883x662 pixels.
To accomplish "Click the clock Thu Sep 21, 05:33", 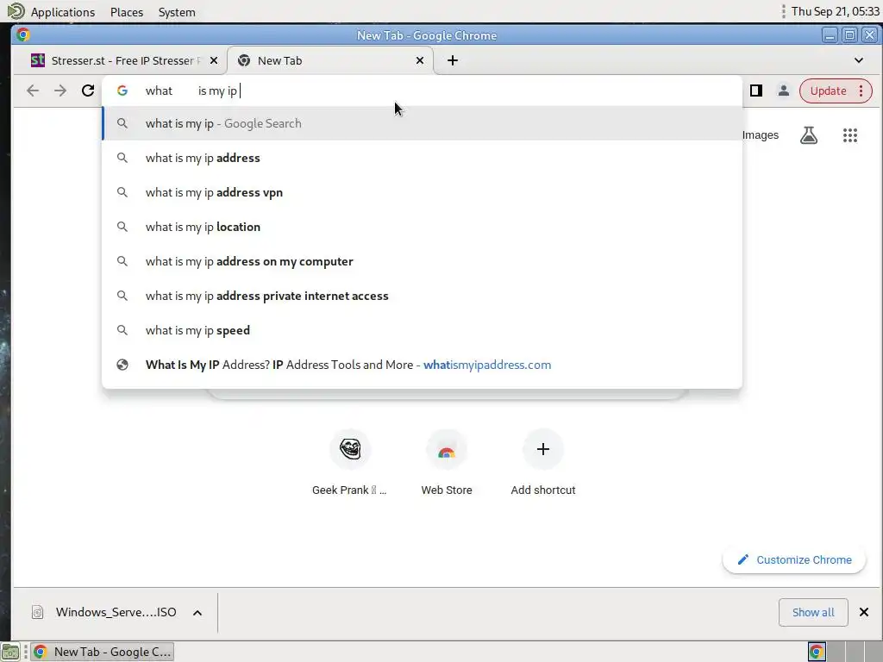I will (x=835, y=11).
